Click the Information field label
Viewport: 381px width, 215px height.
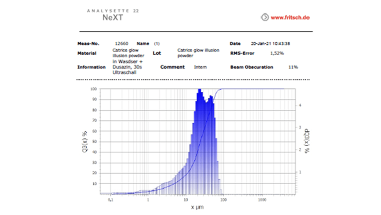pyautogui.click(x=91, y=67)
